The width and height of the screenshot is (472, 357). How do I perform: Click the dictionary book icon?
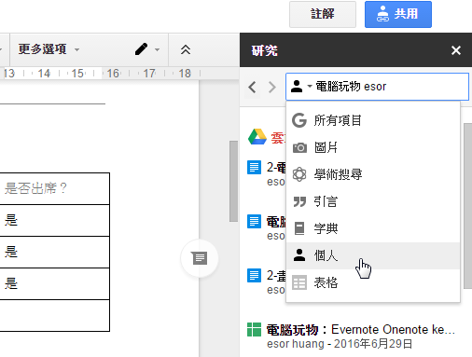pos(299,228)
